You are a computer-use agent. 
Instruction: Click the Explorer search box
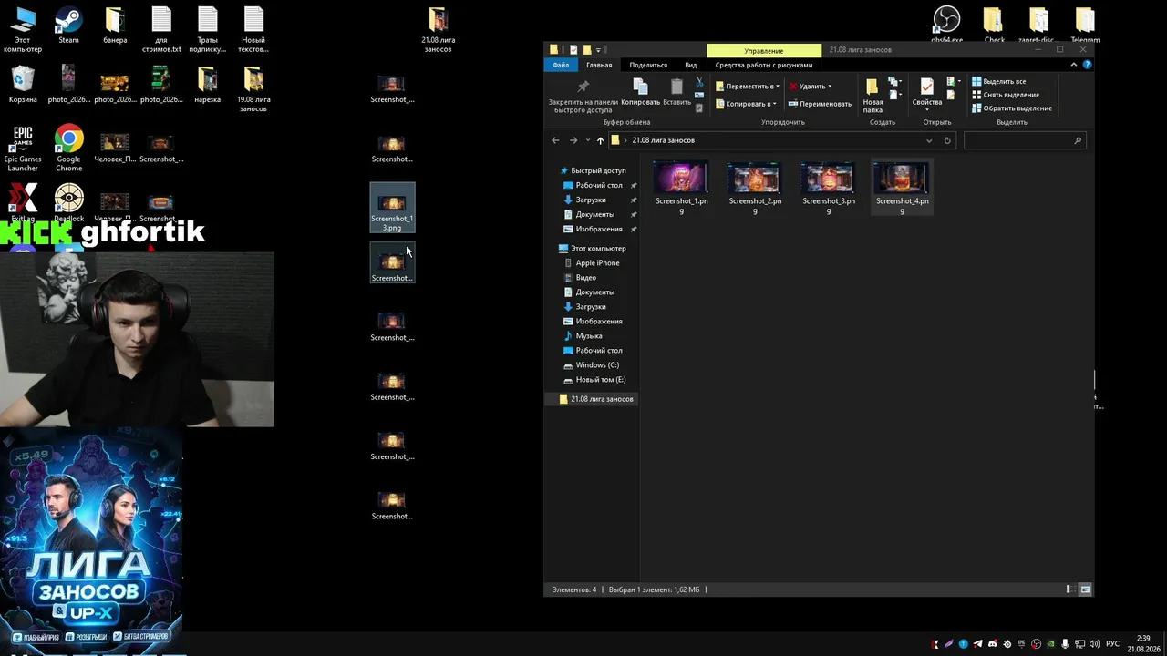1025,140
